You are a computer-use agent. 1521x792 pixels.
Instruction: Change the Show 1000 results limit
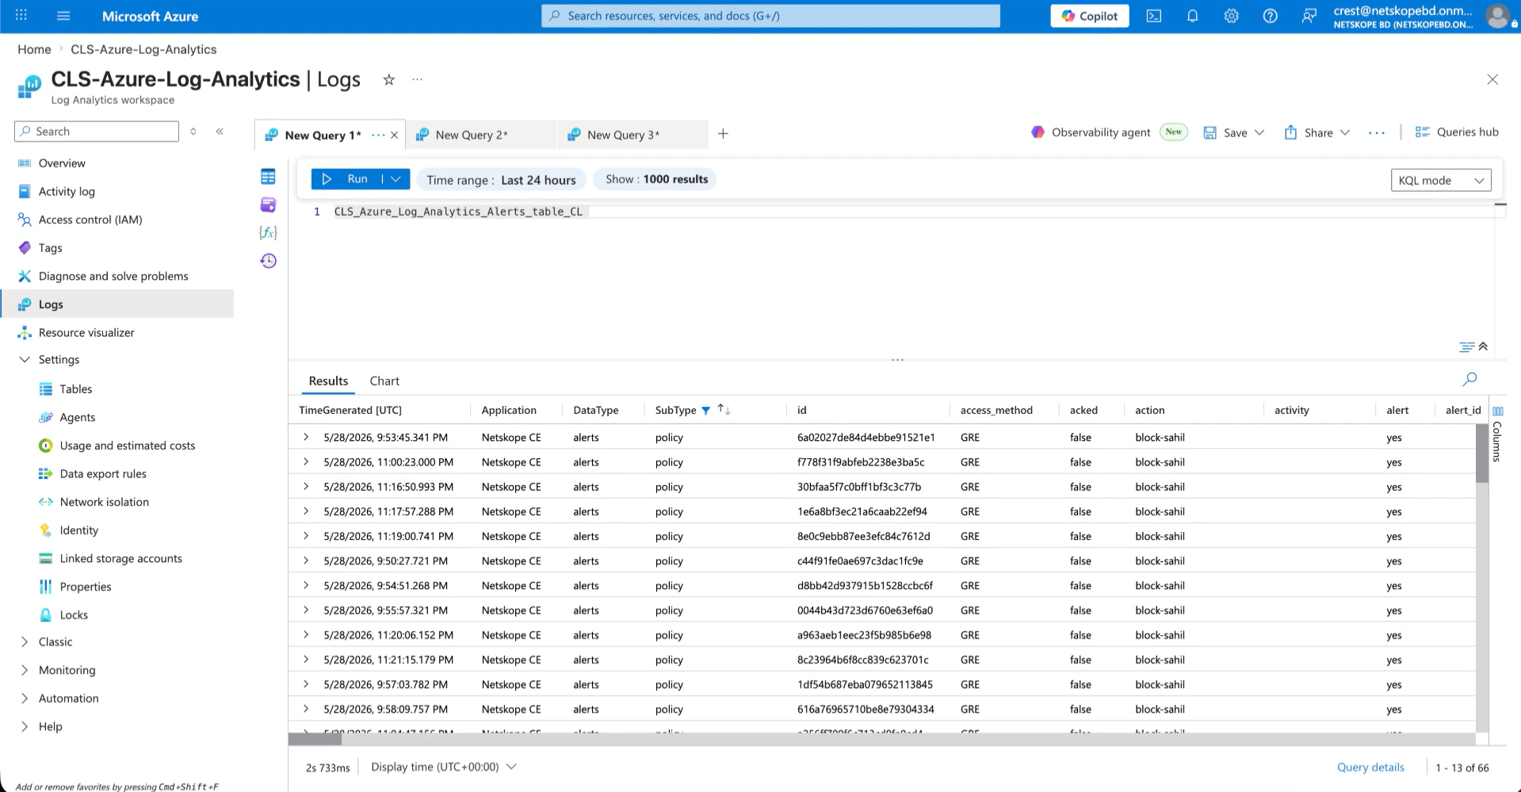656,179
